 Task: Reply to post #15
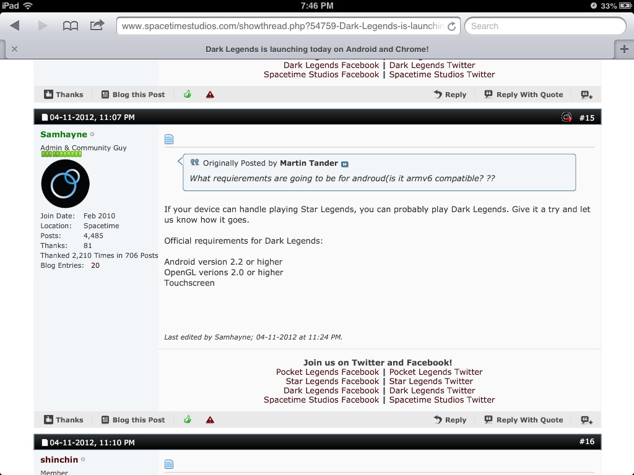point(449,420)
